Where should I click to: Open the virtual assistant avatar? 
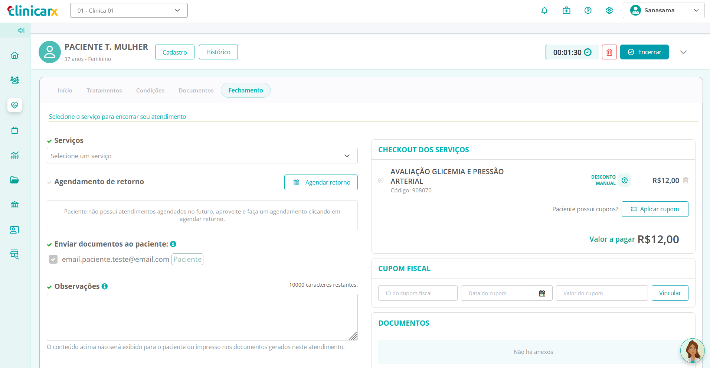point(692,351)
